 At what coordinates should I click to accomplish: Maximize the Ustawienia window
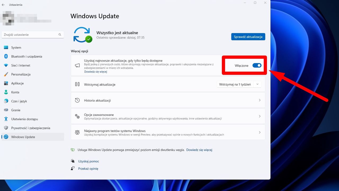[x=255, y=3]
